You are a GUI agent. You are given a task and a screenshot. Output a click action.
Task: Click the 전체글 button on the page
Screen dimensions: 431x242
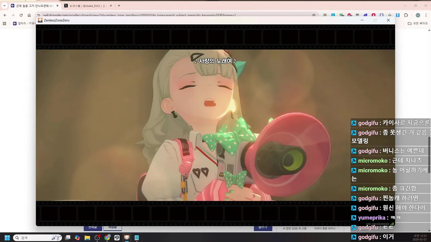[x=93, y=228]
